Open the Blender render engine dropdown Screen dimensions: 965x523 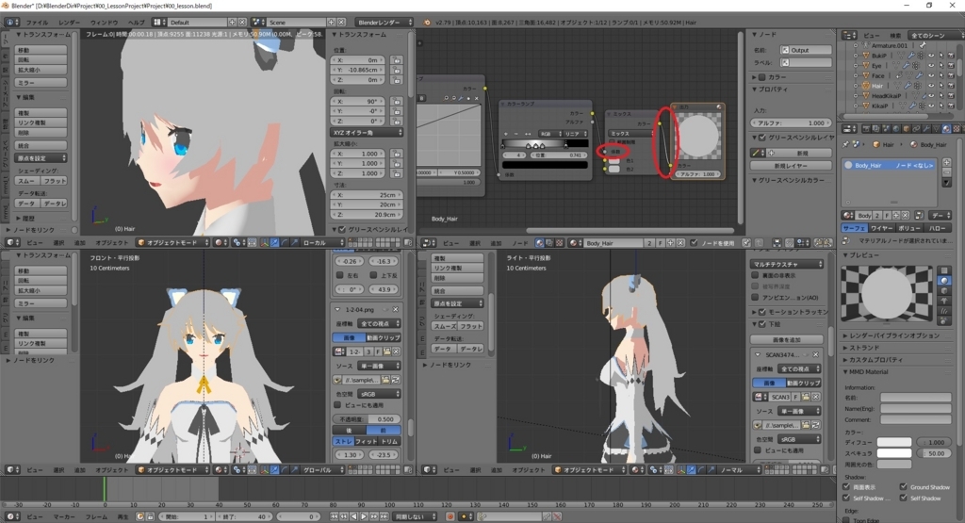click(384, 23)
